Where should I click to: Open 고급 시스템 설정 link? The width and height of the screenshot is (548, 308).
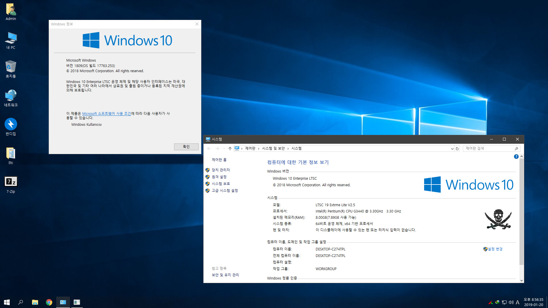pyautogui.click(x=225, y=191)
